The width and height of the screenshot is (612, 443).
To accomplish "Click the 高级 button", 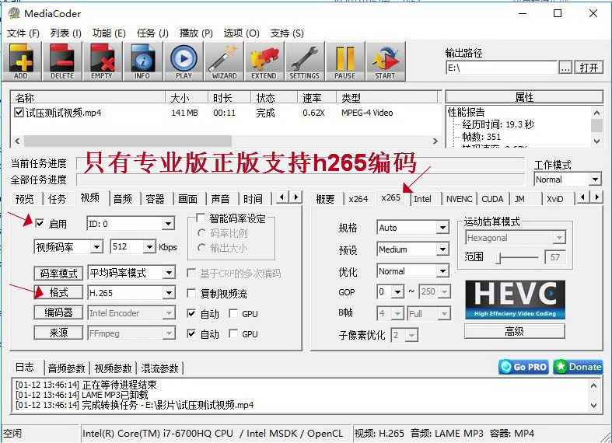I will (x=514, y=331).
